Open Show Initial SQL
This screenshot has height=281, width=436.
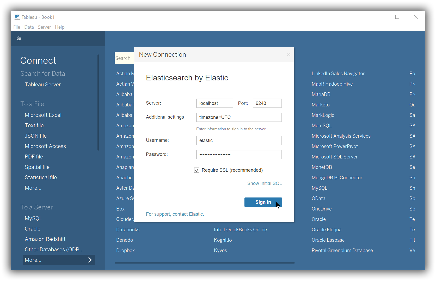264,183
